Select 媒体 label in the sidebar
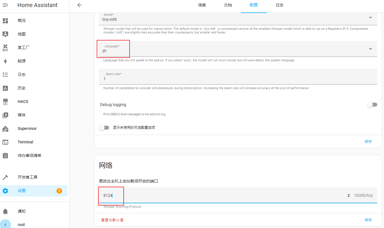 [22, 115]
